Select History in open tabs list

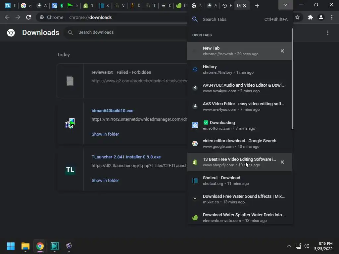tap(239, 69)
